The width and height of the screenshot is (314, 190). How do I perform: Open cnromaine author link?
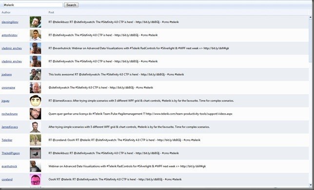[x=8, y=87]
